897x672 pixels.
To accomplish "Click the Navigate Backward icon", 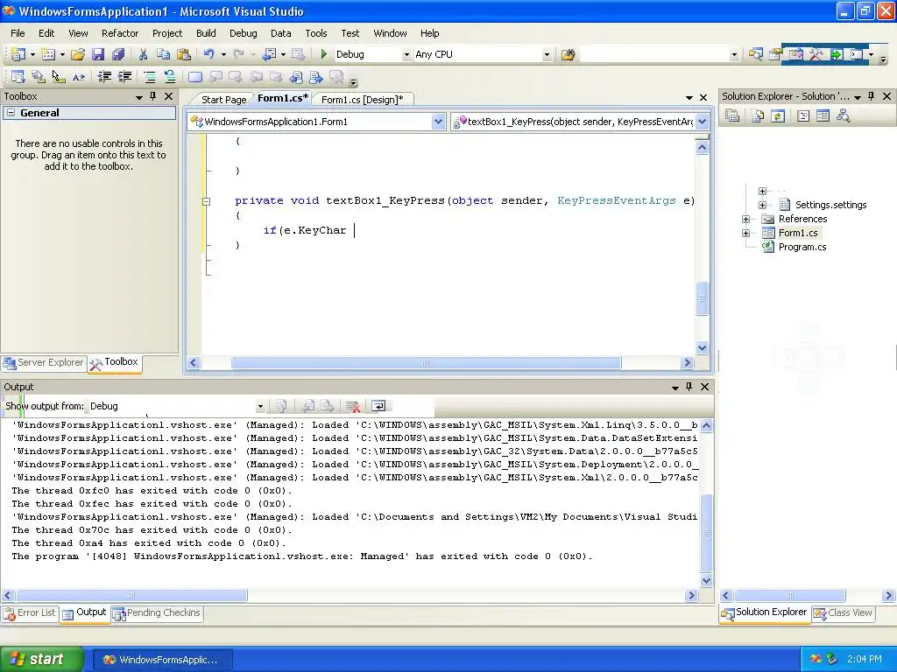I will click(x=268, y=54).
